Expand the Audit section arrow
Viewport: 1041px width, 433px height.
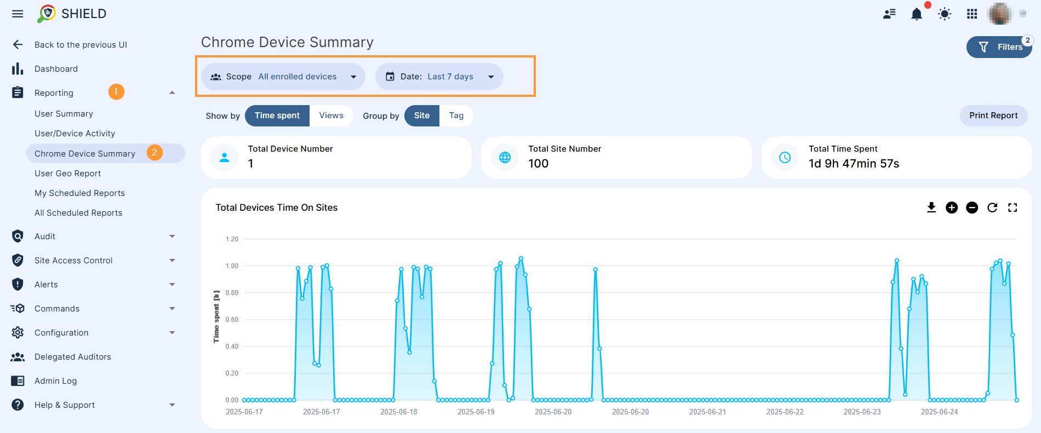click(x=172, y=236)
